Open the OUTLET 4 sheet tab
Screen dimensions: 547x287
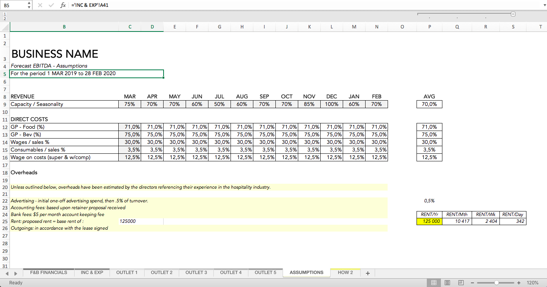[x=231, y=273]
